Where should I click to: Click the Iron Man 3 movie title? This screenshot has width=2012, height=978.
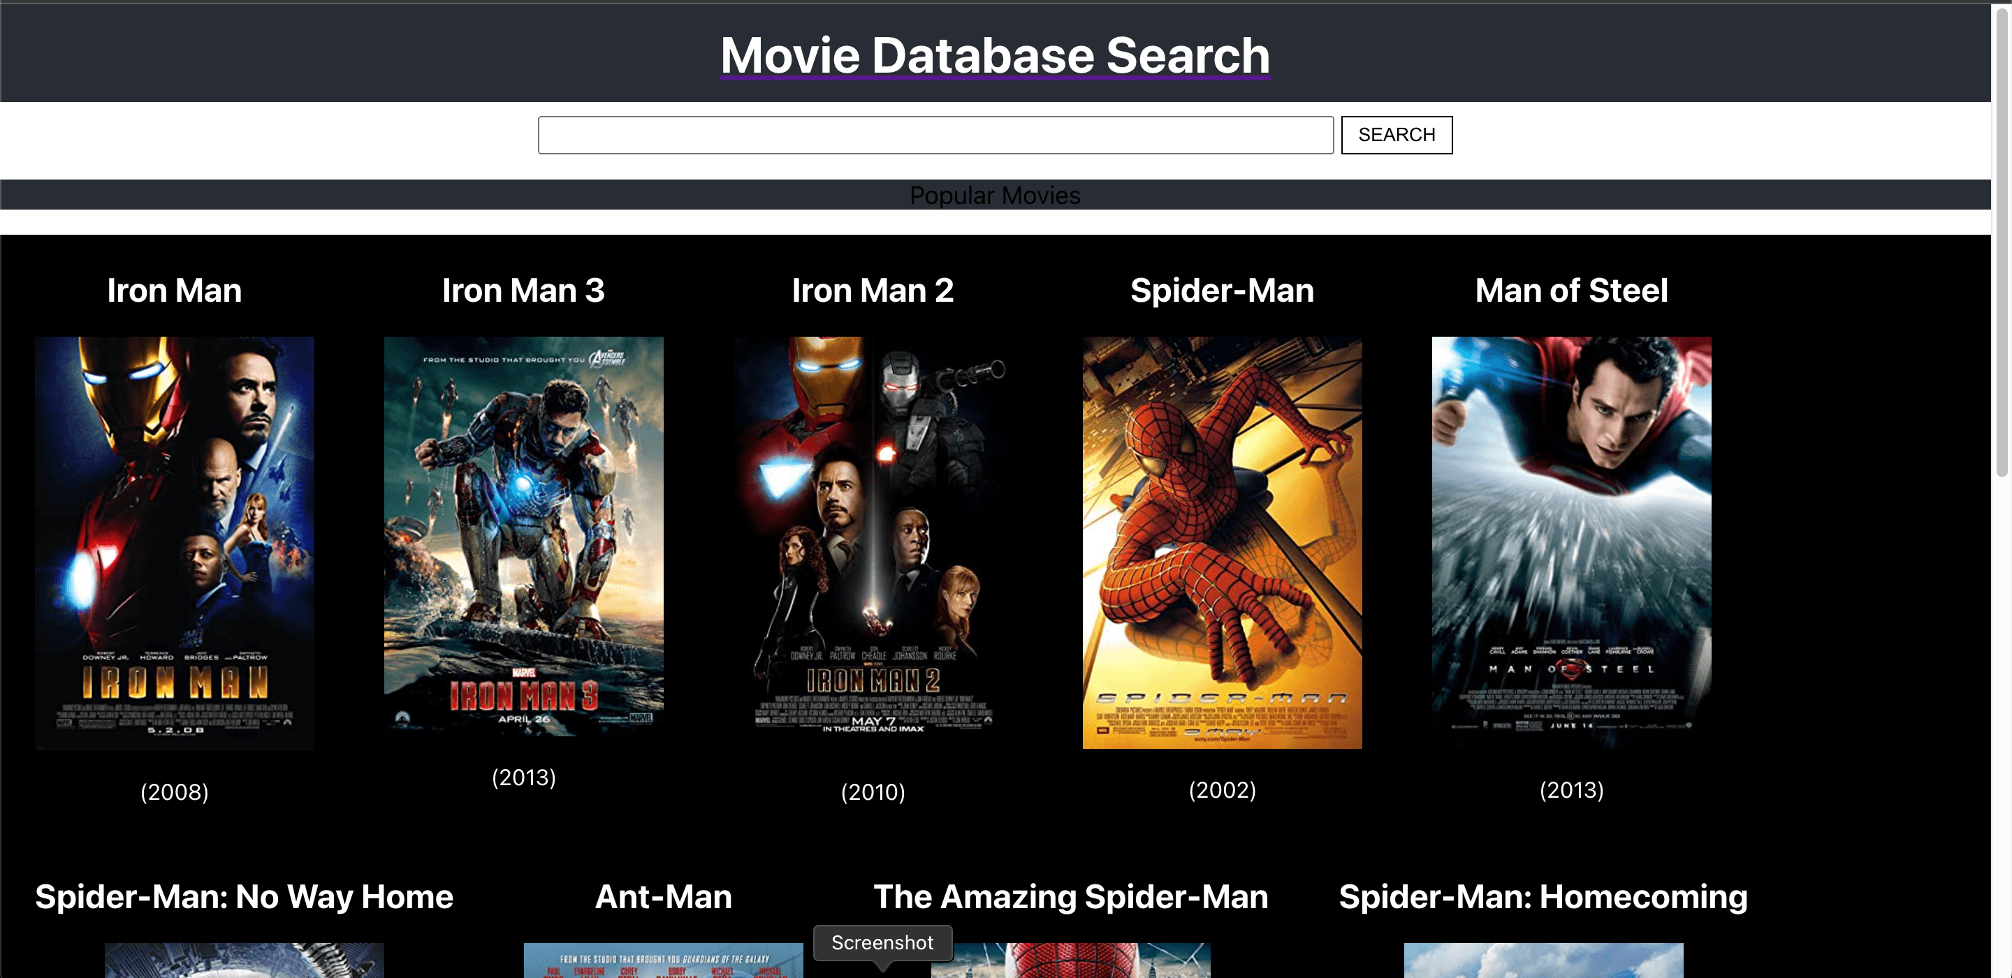coord(523,291)
